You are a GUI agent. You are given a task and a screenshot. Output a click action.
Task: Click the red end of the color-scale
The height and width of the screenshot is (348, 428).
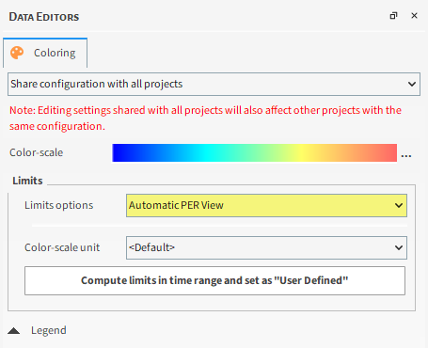[x=388, y=152]
